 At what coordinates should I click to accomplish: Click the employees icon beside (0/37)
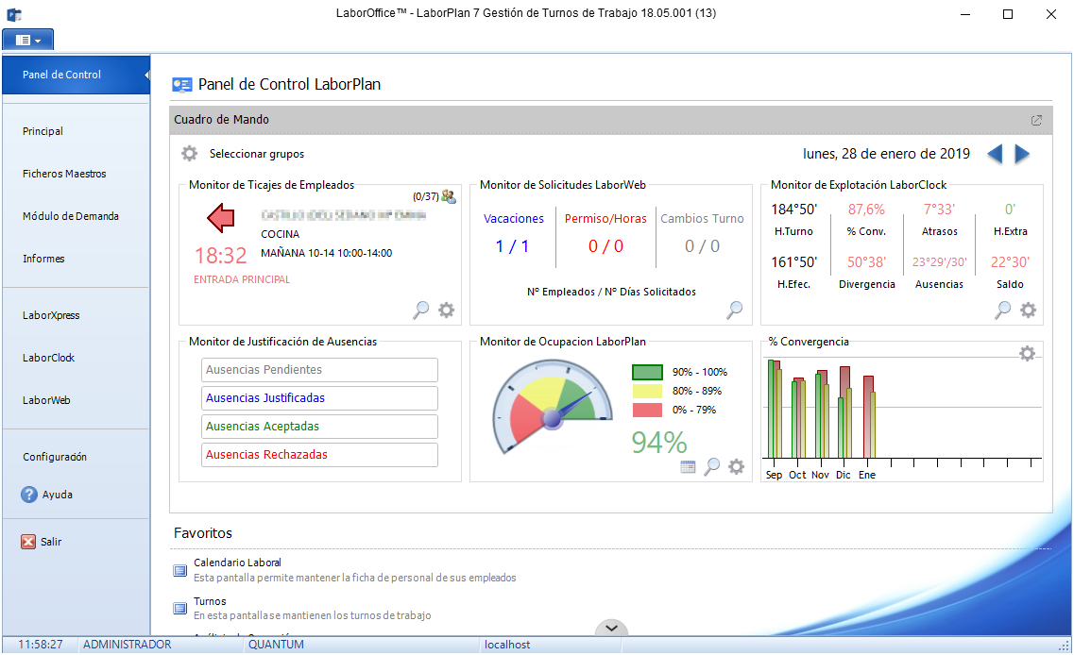point(449,196)
